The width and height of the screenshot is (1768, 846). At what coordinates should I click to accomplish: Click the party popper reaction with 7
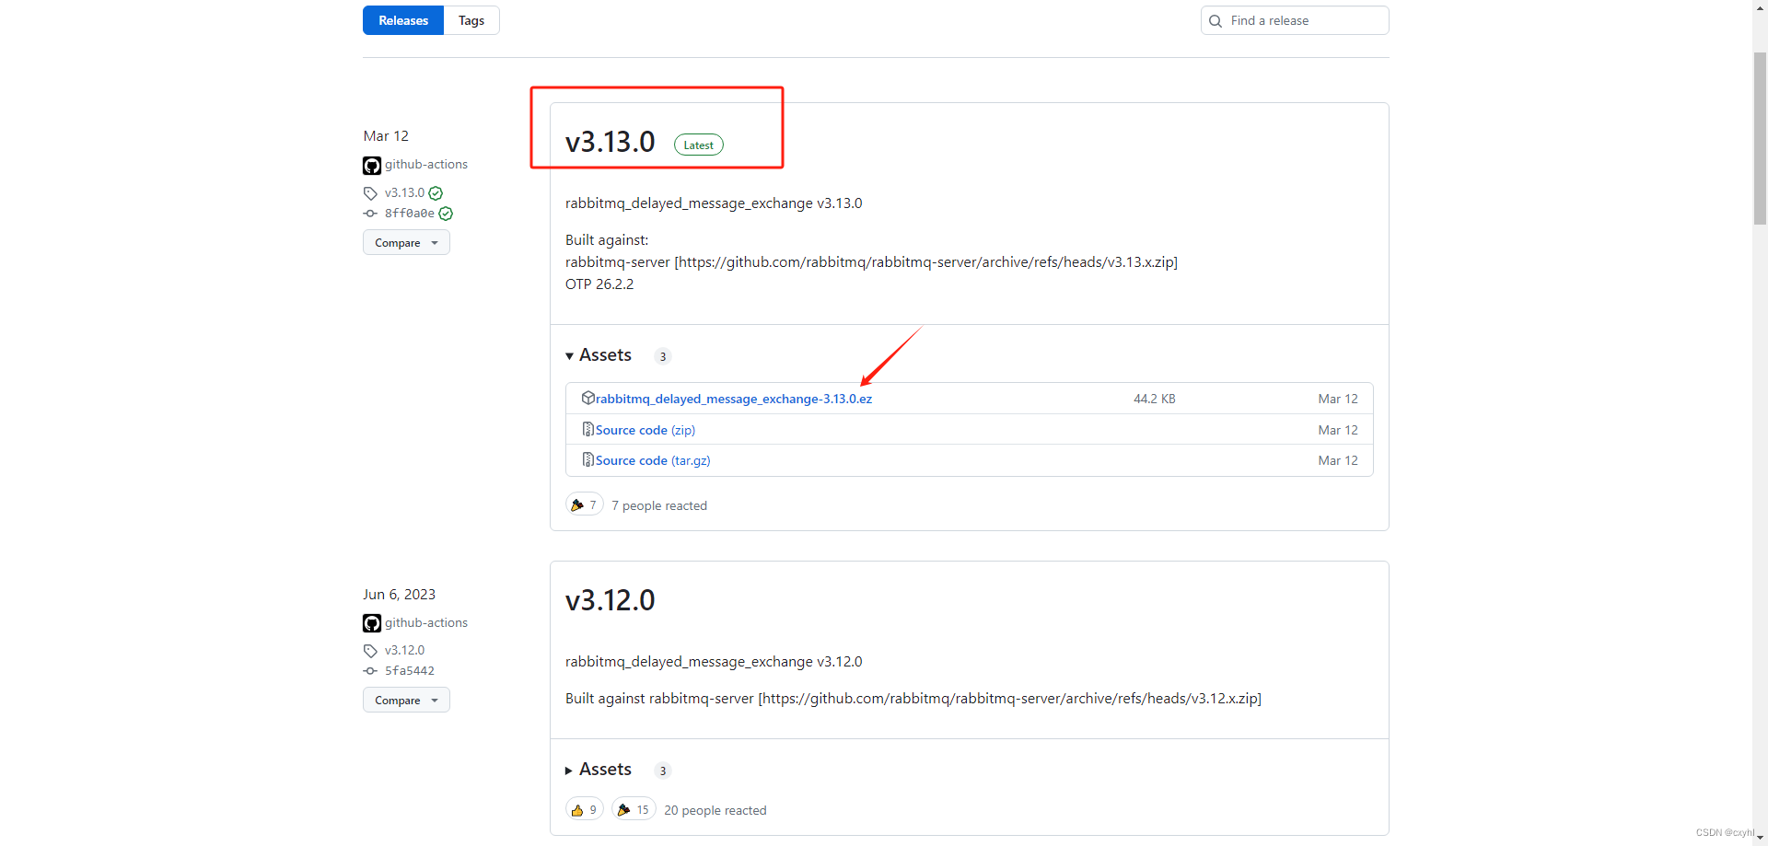point(585,504)
